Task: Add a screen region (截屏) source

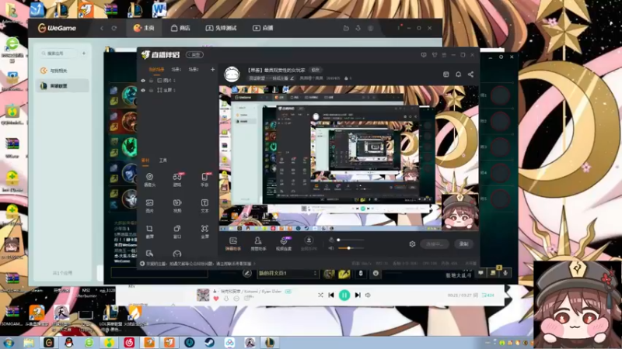Action: [x=149, y=231]
